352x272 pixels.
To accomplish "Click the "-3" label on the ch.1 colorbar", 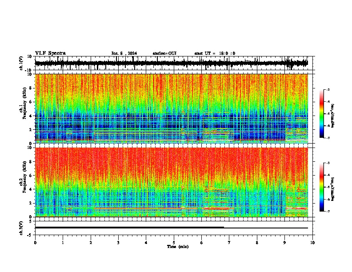I will [328, 89].
